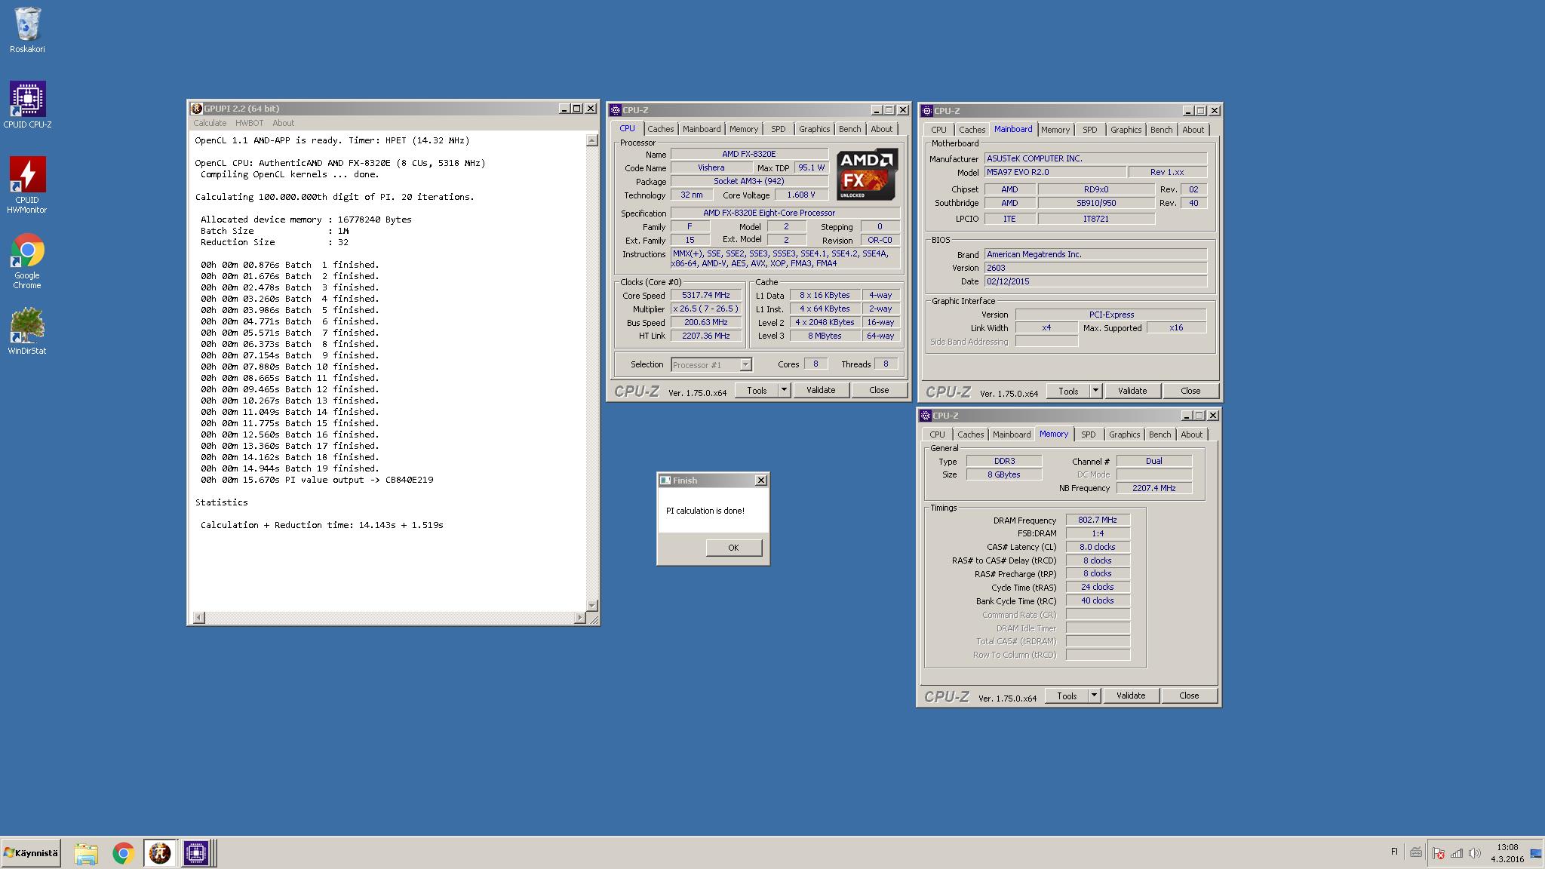
Task: Open the Calculate menu in GPUPI
Action: coord(210,123)
